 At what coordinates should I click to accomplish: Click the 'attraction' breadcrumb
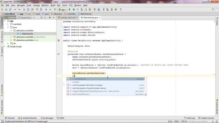(56, 14)
